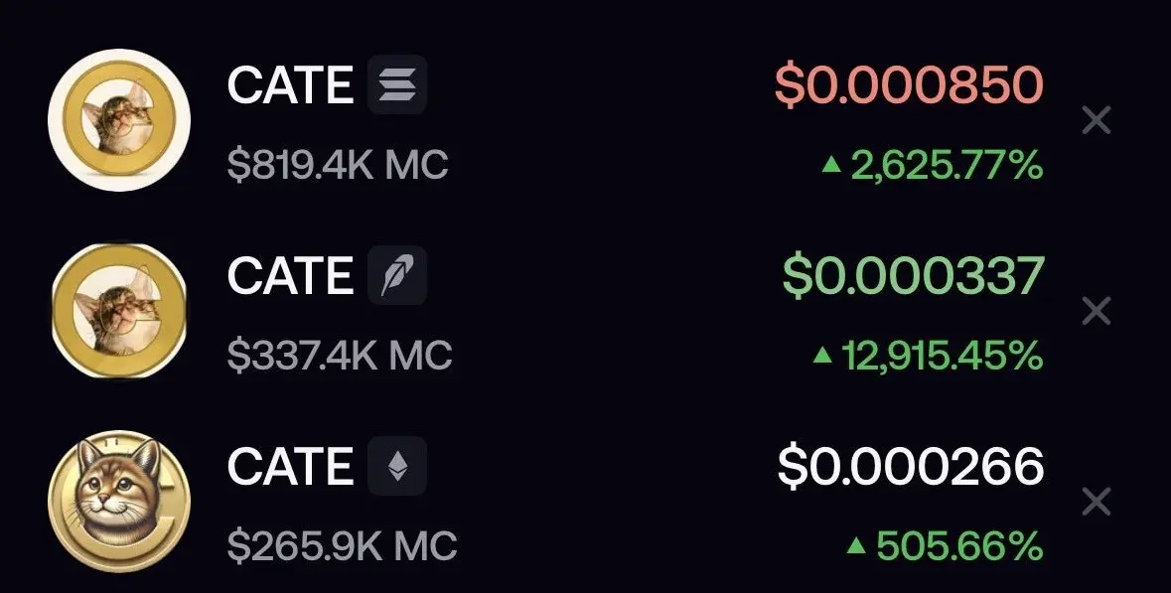Image resolution: width=1171 pixels, height=593 pixels.
Task: Select the price $0.000850
Action: [x=909, y=84]
